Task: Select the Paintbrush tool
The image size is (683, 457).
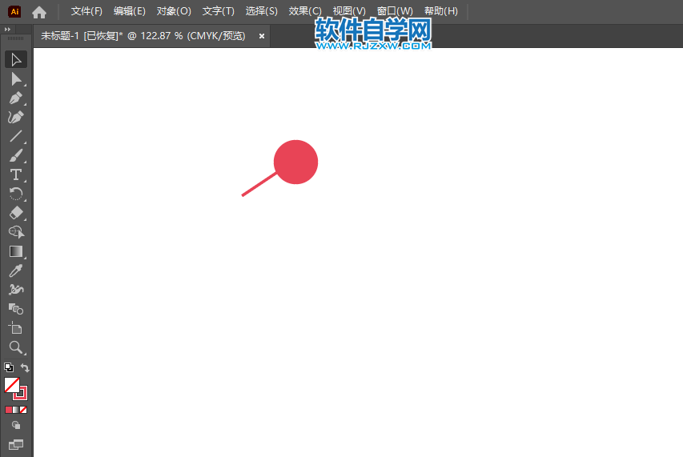Action: (16, 156)
